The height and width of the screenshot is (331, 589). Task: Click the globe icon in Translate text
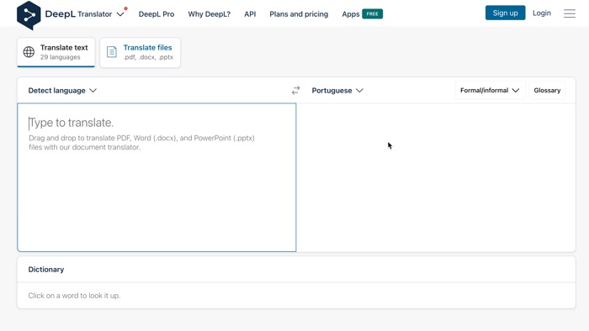pos(29,52)
